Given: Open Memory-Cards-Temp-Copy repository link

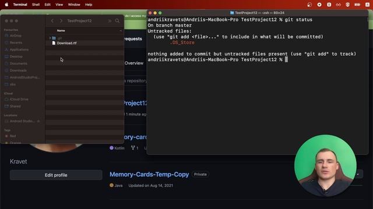Looking at the screenshot, I should pos(149,174).
